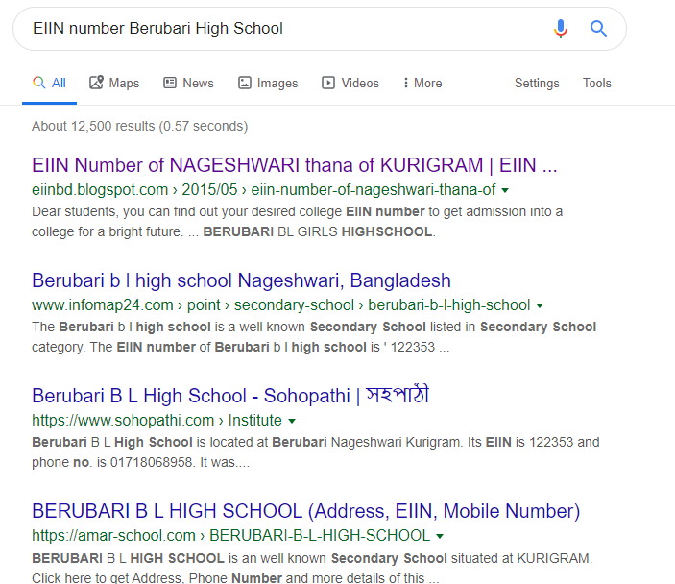675x584 pixels.
Task: Click snippet text 'phone no. is 01718068958'
Action: [114, 463]
